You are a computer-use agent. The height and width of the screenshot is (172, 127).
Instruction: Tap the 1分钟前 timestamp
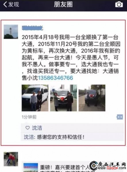point(29,117)
